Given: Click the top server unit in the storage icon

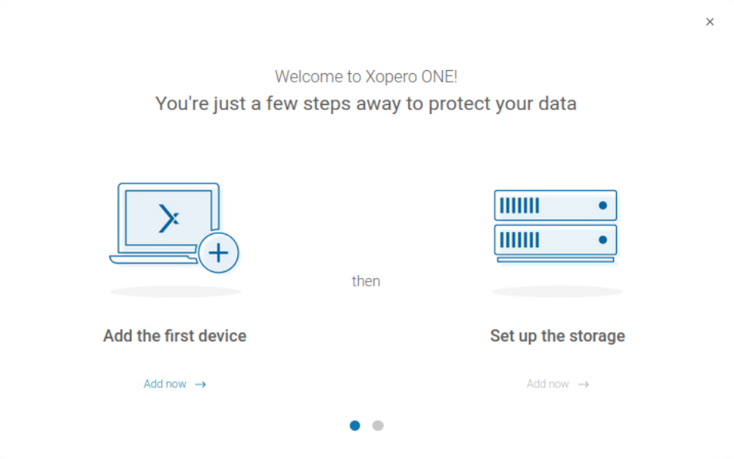Looking at the screenshot, I should (555, 206).
